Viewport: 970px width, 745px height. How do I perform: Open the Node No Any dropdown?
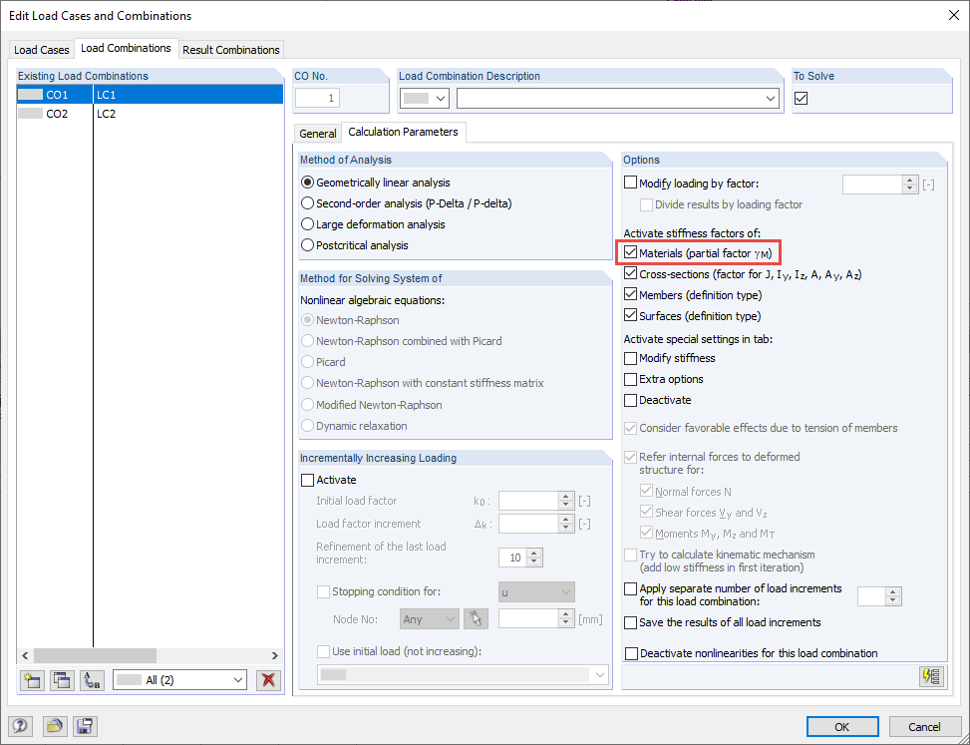pyautogui.click(x=430, y=618)
